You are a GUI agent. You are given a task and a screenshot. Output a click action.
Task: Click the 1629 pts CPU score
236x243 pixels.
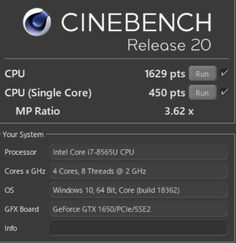165,74
